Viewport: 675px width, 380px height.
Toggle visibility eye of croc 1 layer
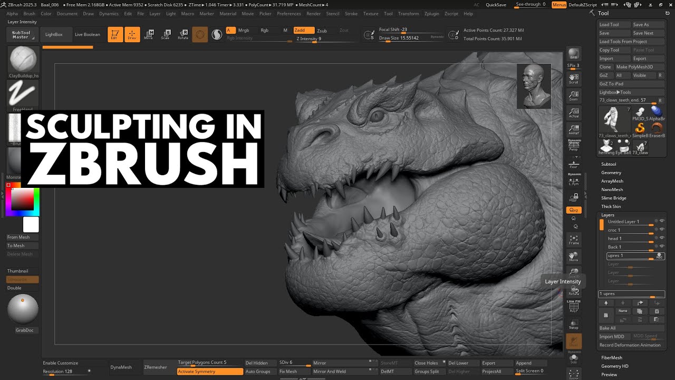662,230
